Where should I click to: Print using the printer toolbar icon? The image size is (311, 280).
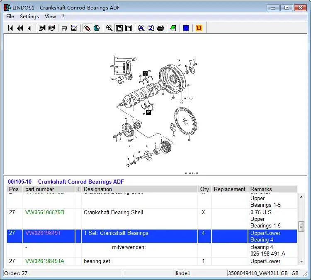point(160,28)
